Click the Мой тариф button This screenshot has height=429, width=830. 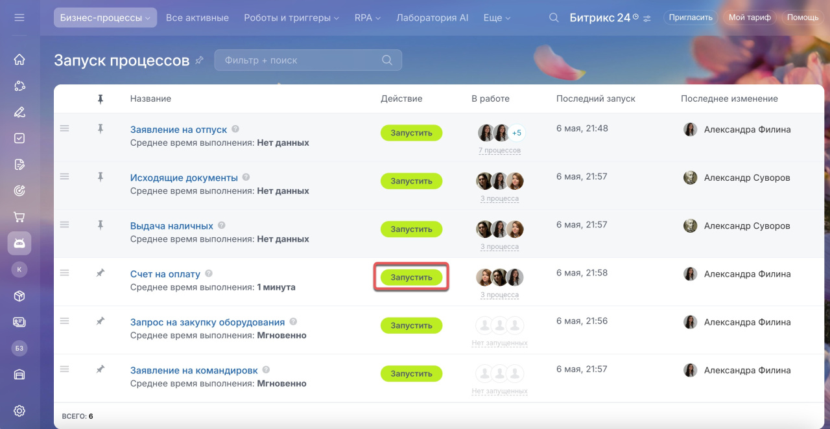point(750,17)
